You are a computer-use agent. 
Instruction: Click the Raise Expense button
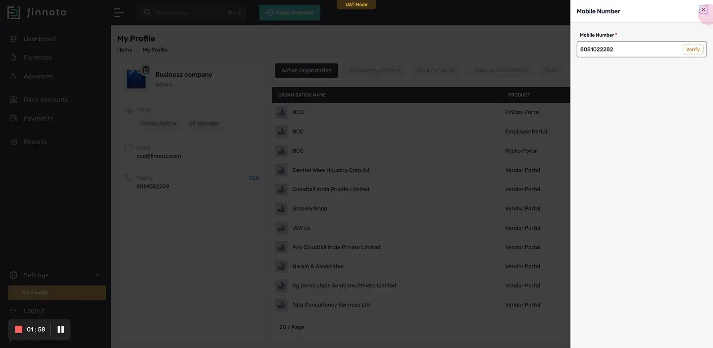[x=290, y=12]
